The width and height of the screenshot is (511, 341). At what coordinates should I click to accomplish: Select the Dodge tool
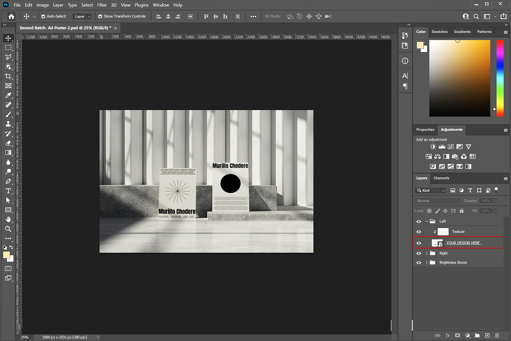pyautogui.click(x=8, y=172)
